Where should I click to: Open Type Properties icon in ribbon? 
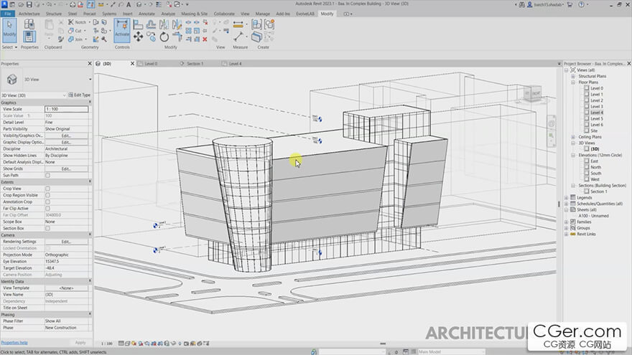coord(29,24)
